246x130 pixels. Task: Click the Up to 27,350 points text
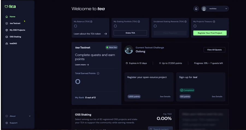coord(172,63)
